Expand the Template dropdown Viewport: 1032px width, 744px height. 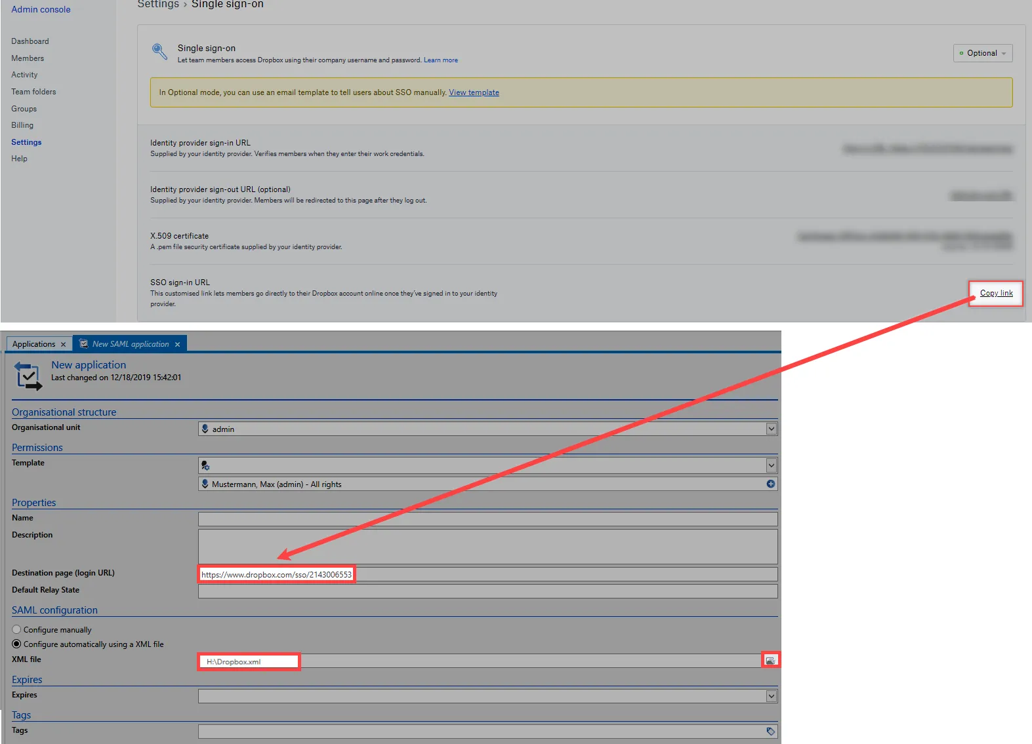[772, 465]
